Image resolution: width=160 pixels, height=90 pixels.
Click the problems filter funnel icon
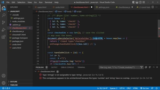coord(141,67)
